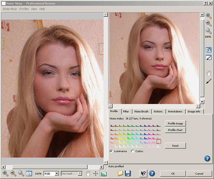Click the histogram icon in bottom toolbar
Image resolution: width=214 pixels, height=179 pixels.
[104, 174]
